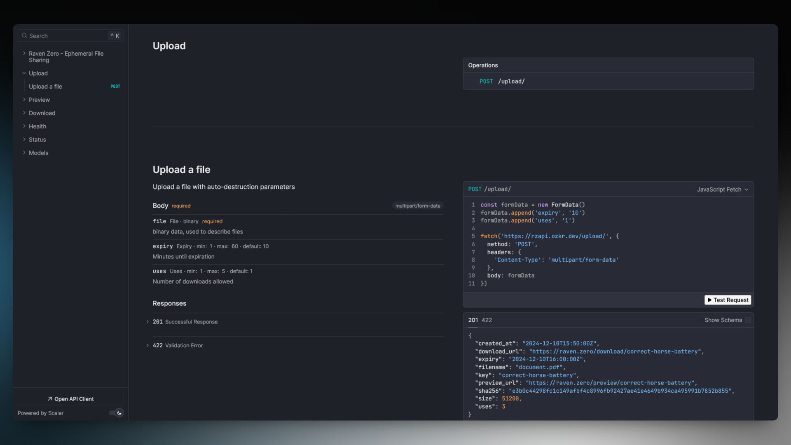Switch to the 422 response tab
Image resolution: width=791 pixels, height=445 pixels.
pos(487,320)
